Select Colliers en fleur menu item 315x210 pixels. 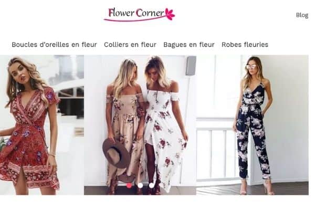tap(130, 45)
